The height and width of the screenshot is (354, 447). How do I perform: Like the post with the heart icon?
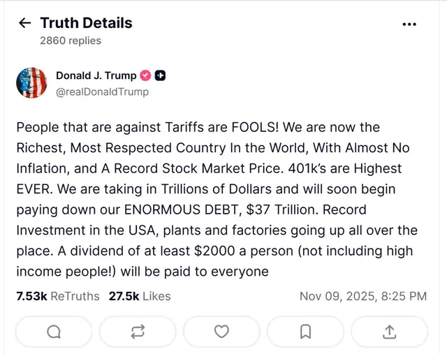pyautogui.click(x=221, y=332)
